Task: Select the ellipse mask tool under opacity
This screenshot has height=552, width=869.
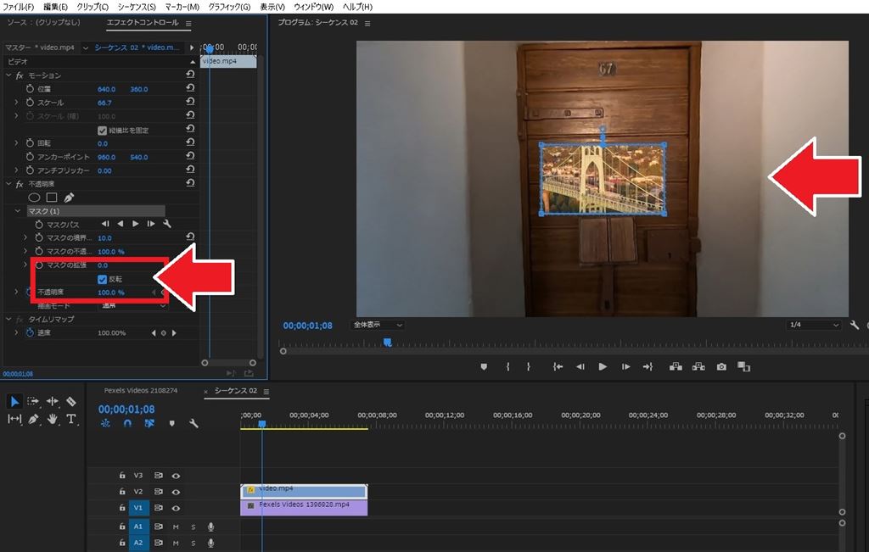Action: 35,198
